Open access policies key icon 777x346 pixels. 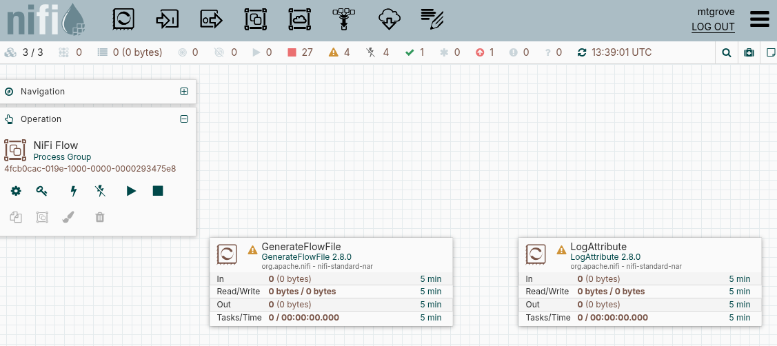click(x=41, y=191)
